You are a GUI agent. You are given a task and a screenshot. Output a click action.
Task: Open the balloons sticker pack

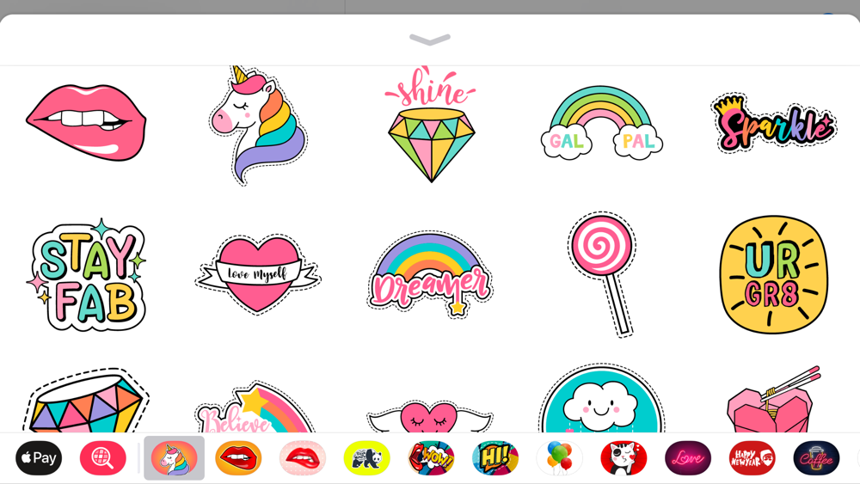560,458
